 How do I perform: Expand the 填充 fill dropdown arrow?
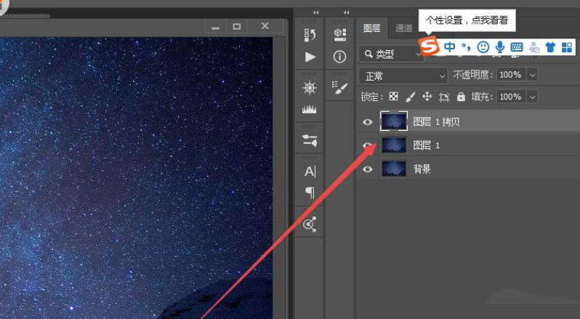(x=532, y=97)
